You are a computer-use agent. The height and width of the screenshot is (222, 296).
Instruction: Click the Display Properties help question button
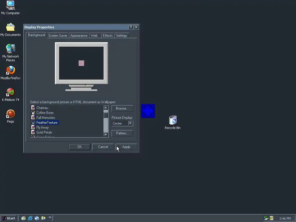[131, 27]
